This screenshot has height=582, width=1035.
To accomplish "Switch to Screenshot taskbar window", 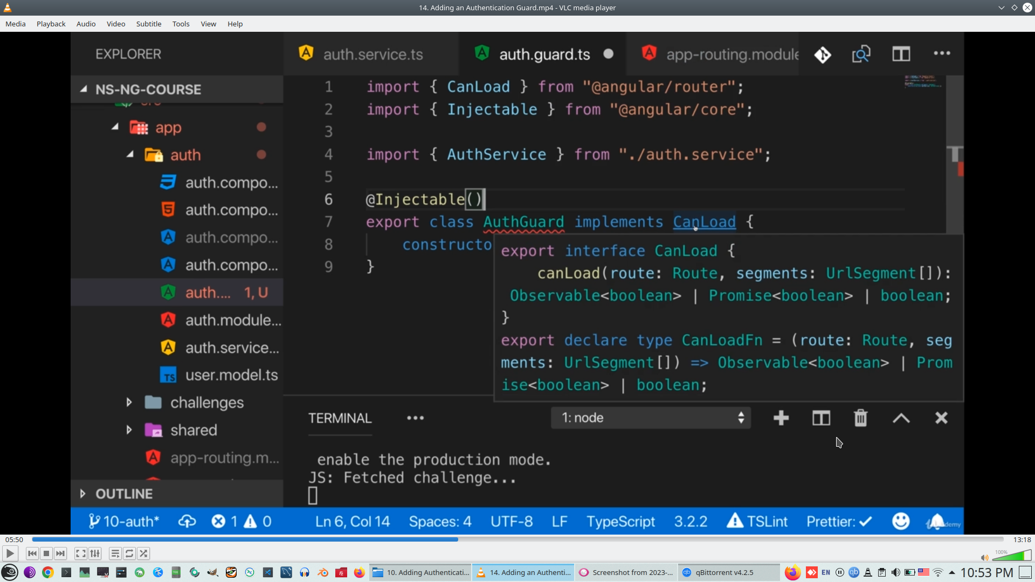I will pos(626,572).
